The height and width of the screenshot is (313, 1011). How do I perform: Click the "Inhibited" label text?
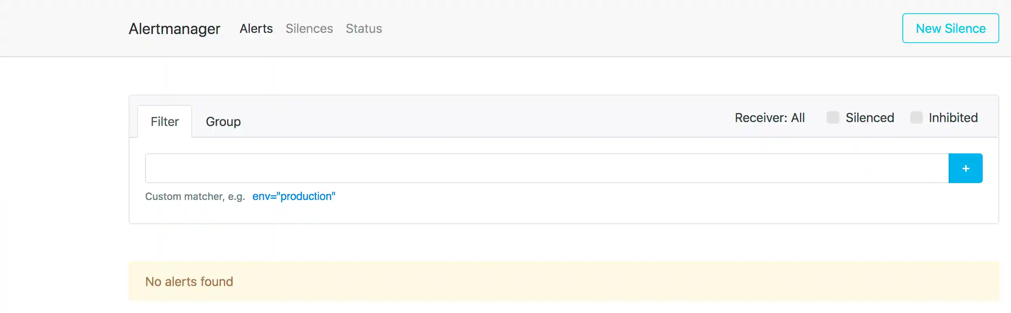click(x=953, y=117)
